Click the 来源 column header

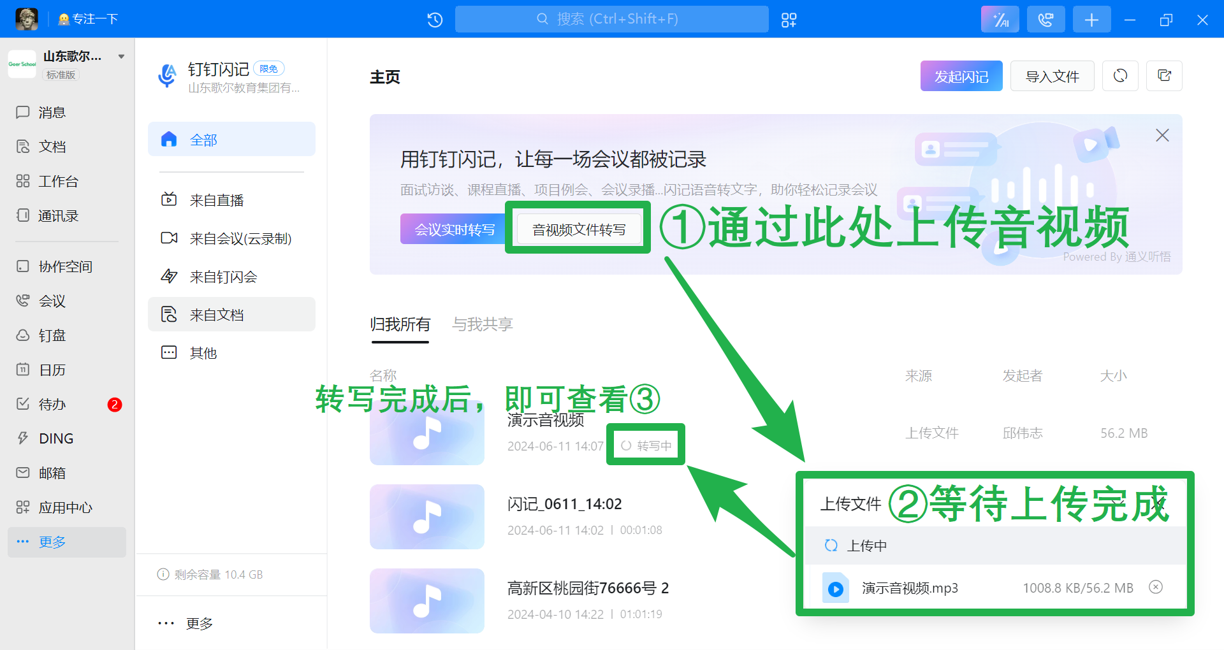click(x=919, y=376)
